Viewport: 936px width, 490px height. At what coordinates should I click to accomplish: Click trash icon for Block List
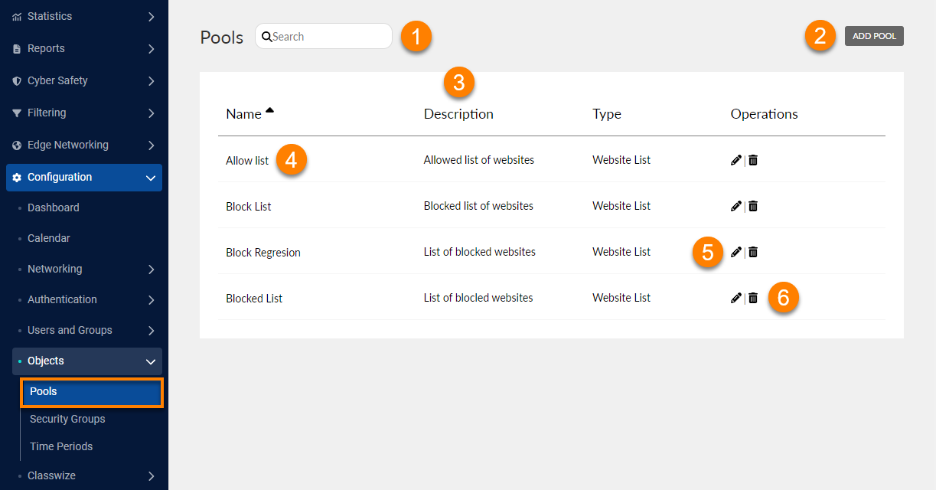click(753, 206)
